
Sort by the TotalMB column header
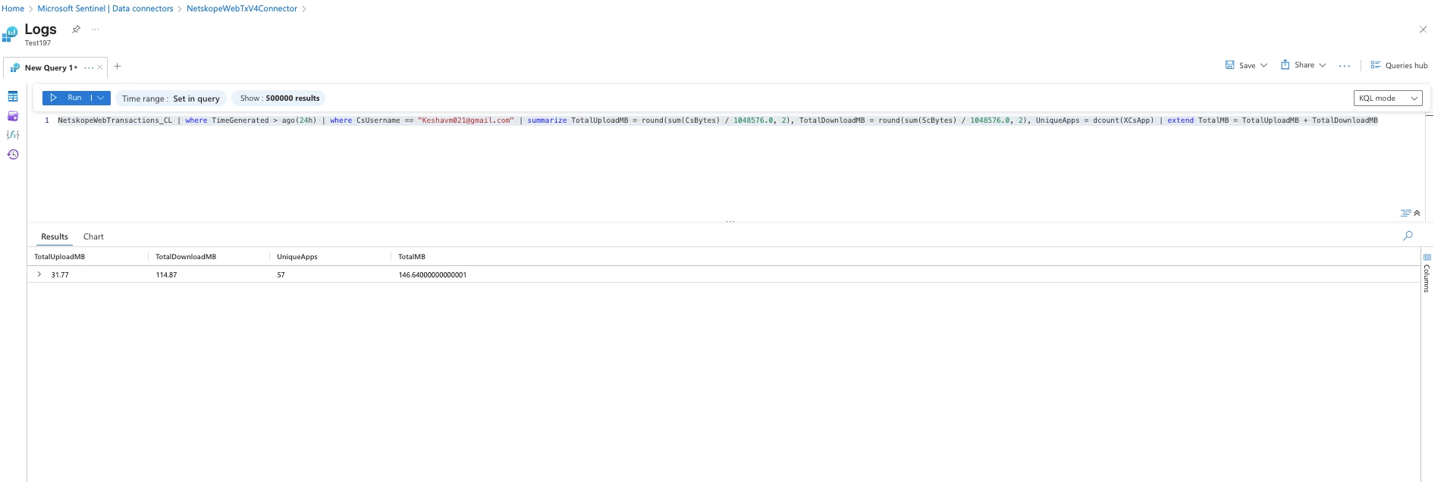tap(412, 257)
